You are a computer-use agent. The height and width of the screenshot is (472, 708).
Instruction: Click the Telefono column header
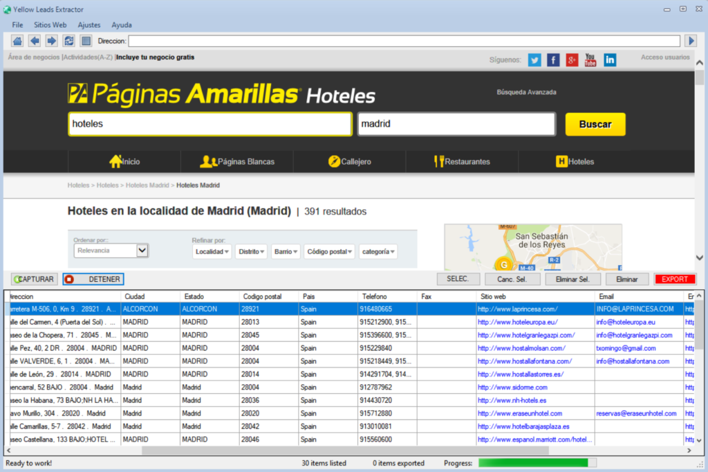387,297
